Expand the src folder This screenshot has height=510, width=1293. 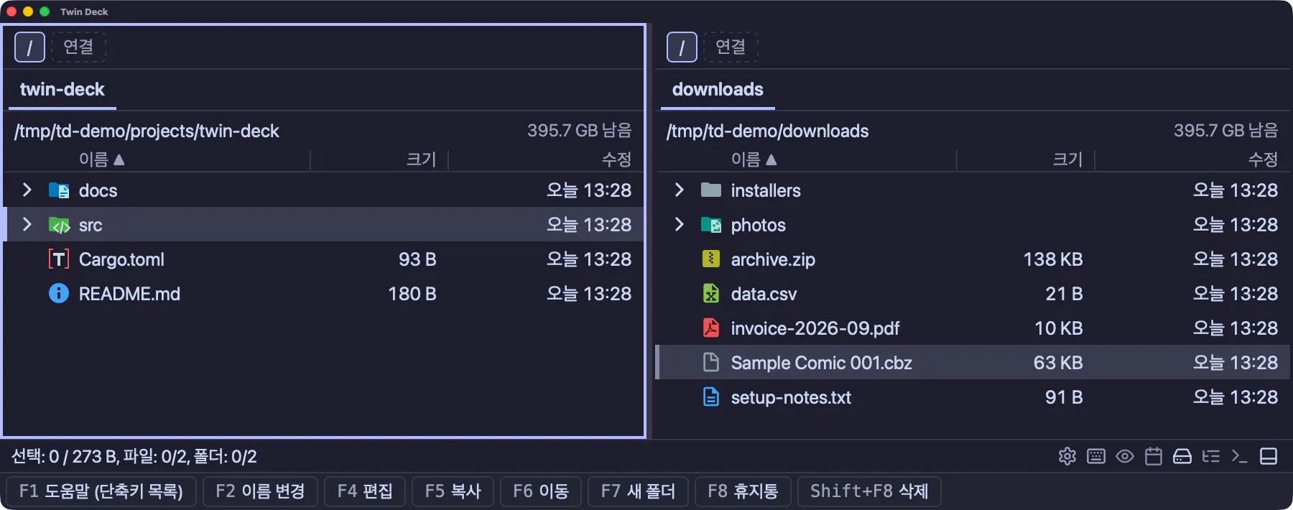(27, 224)
